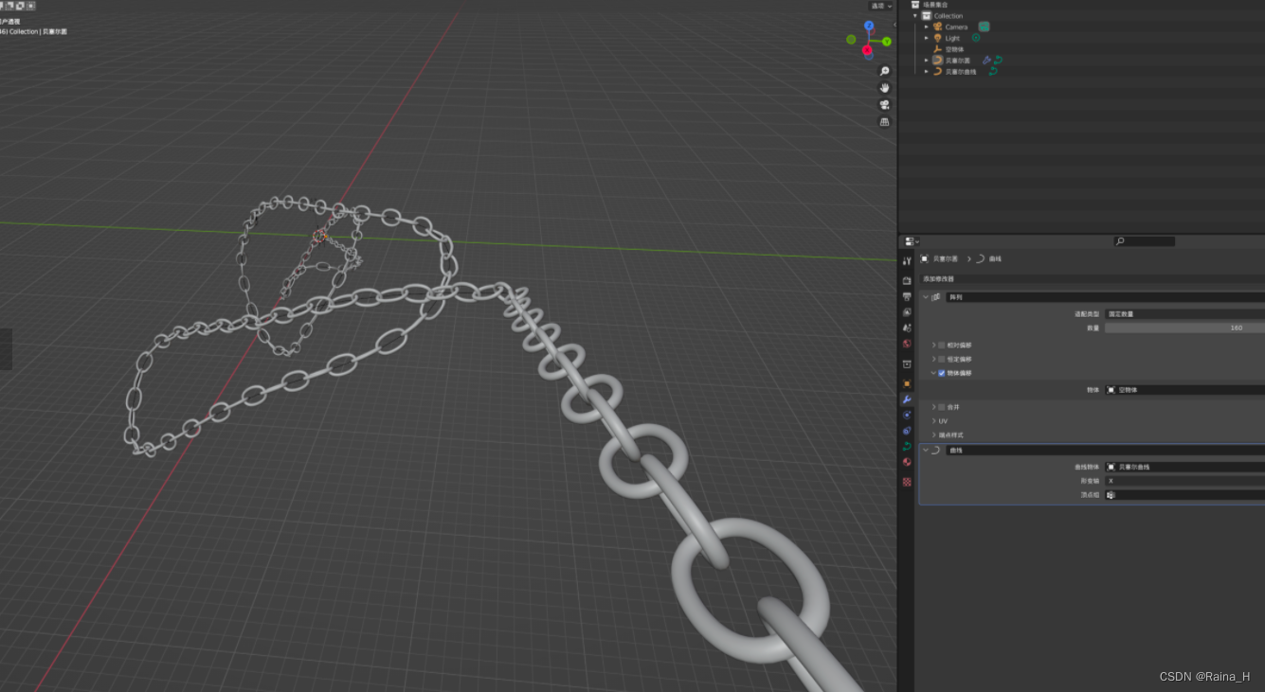The height and width of the screenshot is (692, 1265).
Task: Expand the UV subpanel
Action: 933,421
